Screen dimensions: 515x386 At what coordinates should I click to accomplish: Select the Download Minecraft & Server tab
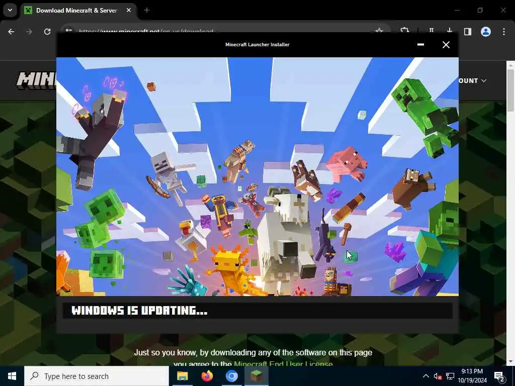click(77, 10)
